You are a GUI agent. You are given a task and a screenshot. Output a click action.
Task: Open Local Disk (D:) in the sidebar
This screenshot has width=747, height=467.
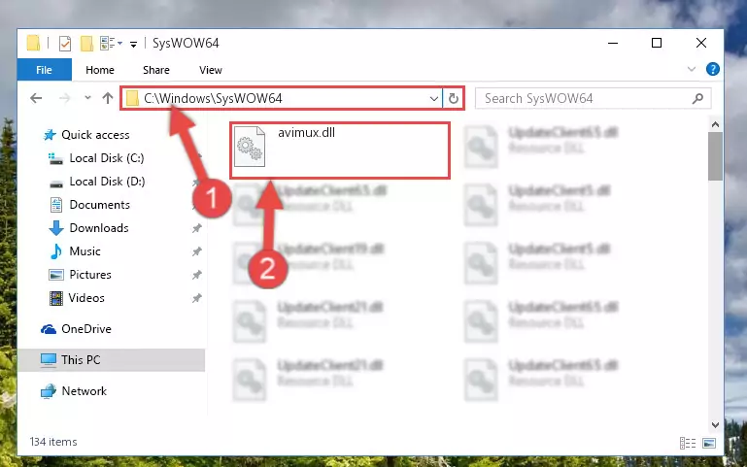click(107, 182)
